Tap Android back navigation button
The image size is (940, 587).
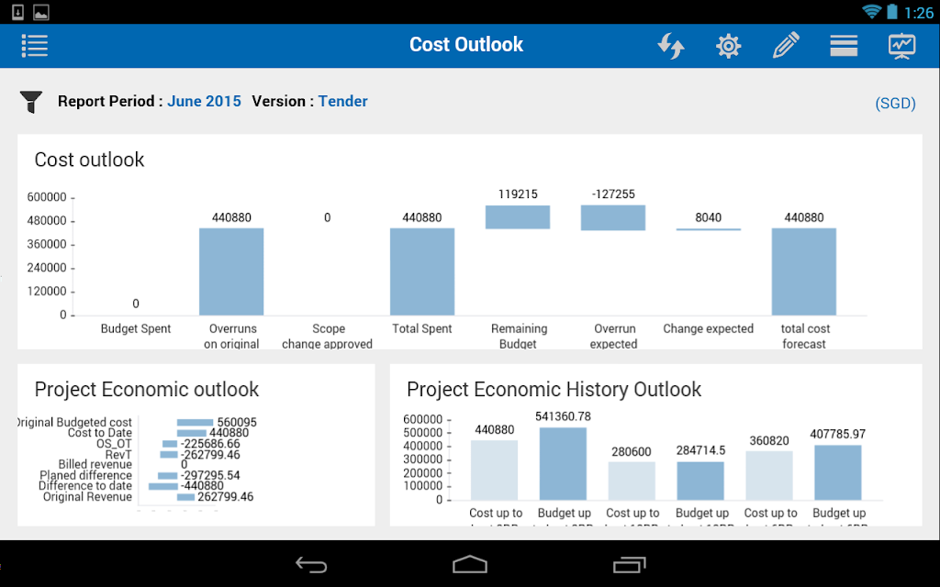tap(311, 565)
